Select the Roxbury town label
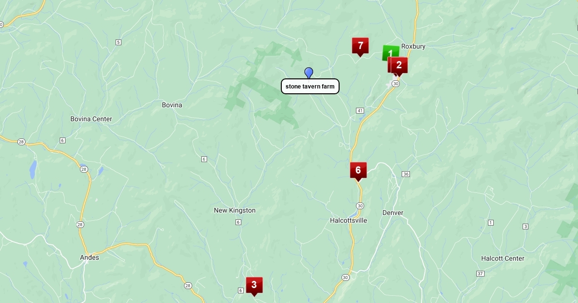Screen dimensions: 578x303 tap(413, 46)
